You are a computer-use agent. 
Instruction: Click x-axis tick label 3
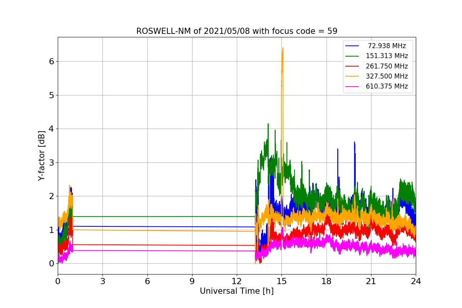tap(102, 281)
